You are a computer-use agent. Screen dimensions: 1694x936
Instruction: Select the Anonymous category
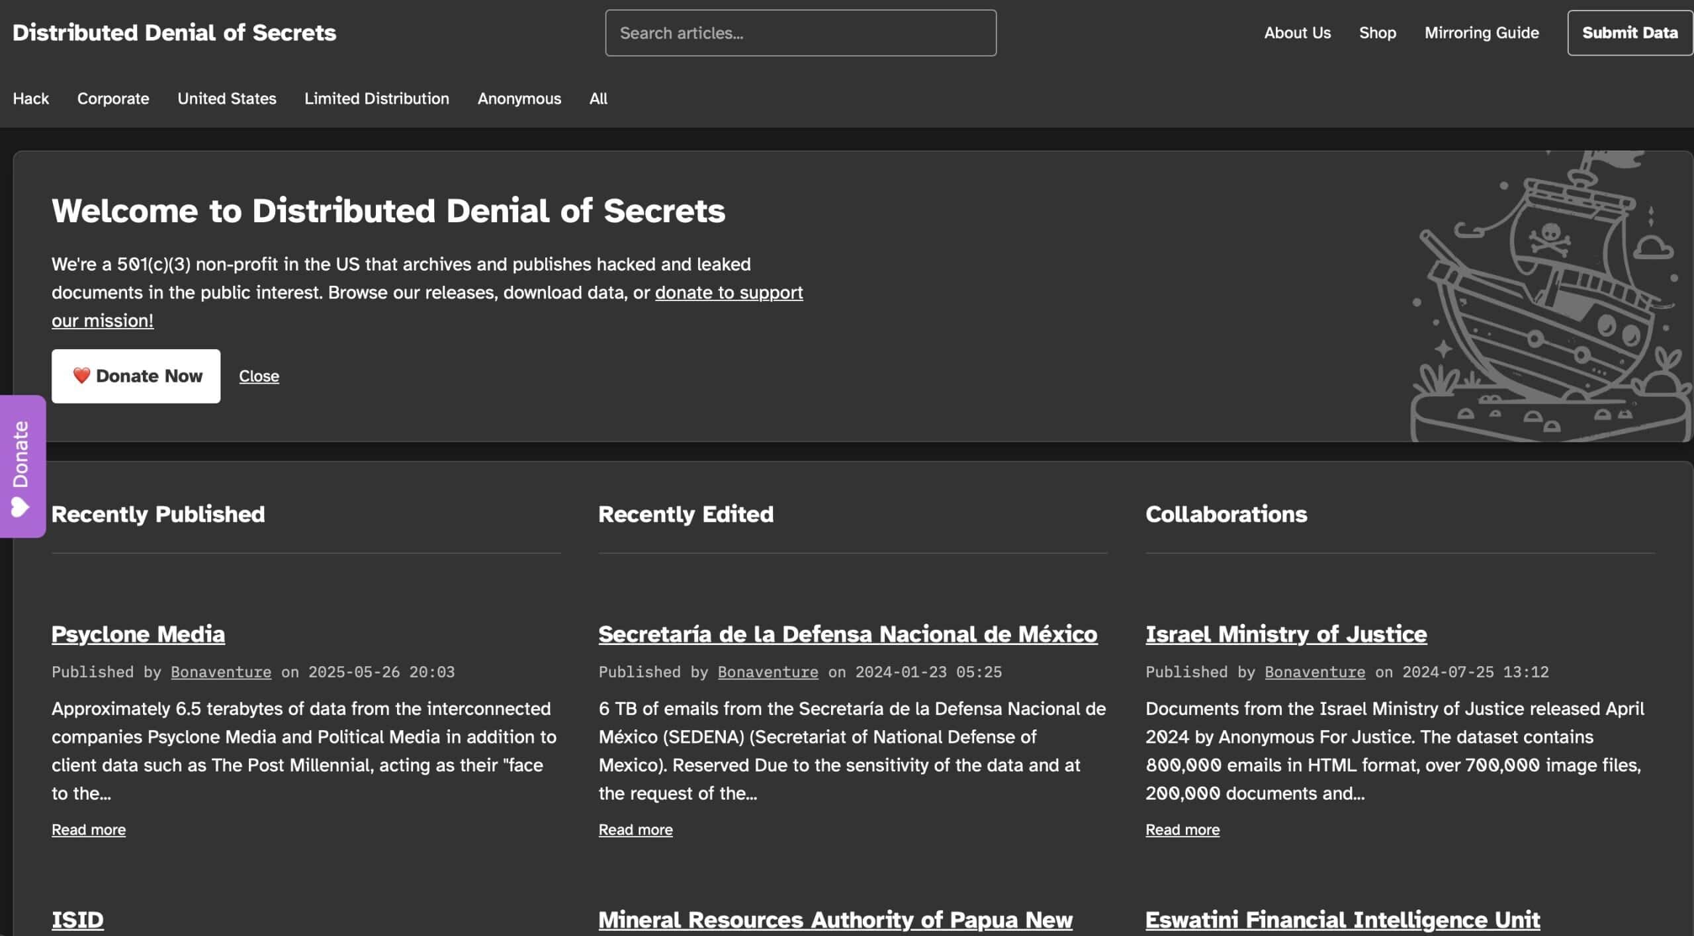519,99
